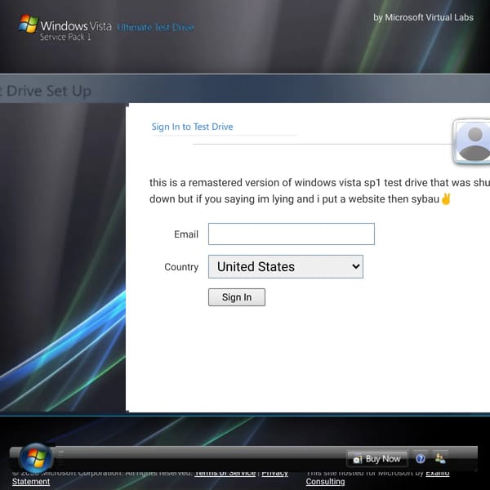Click the Windows Vista flag logo in header

tap(28, 24)
